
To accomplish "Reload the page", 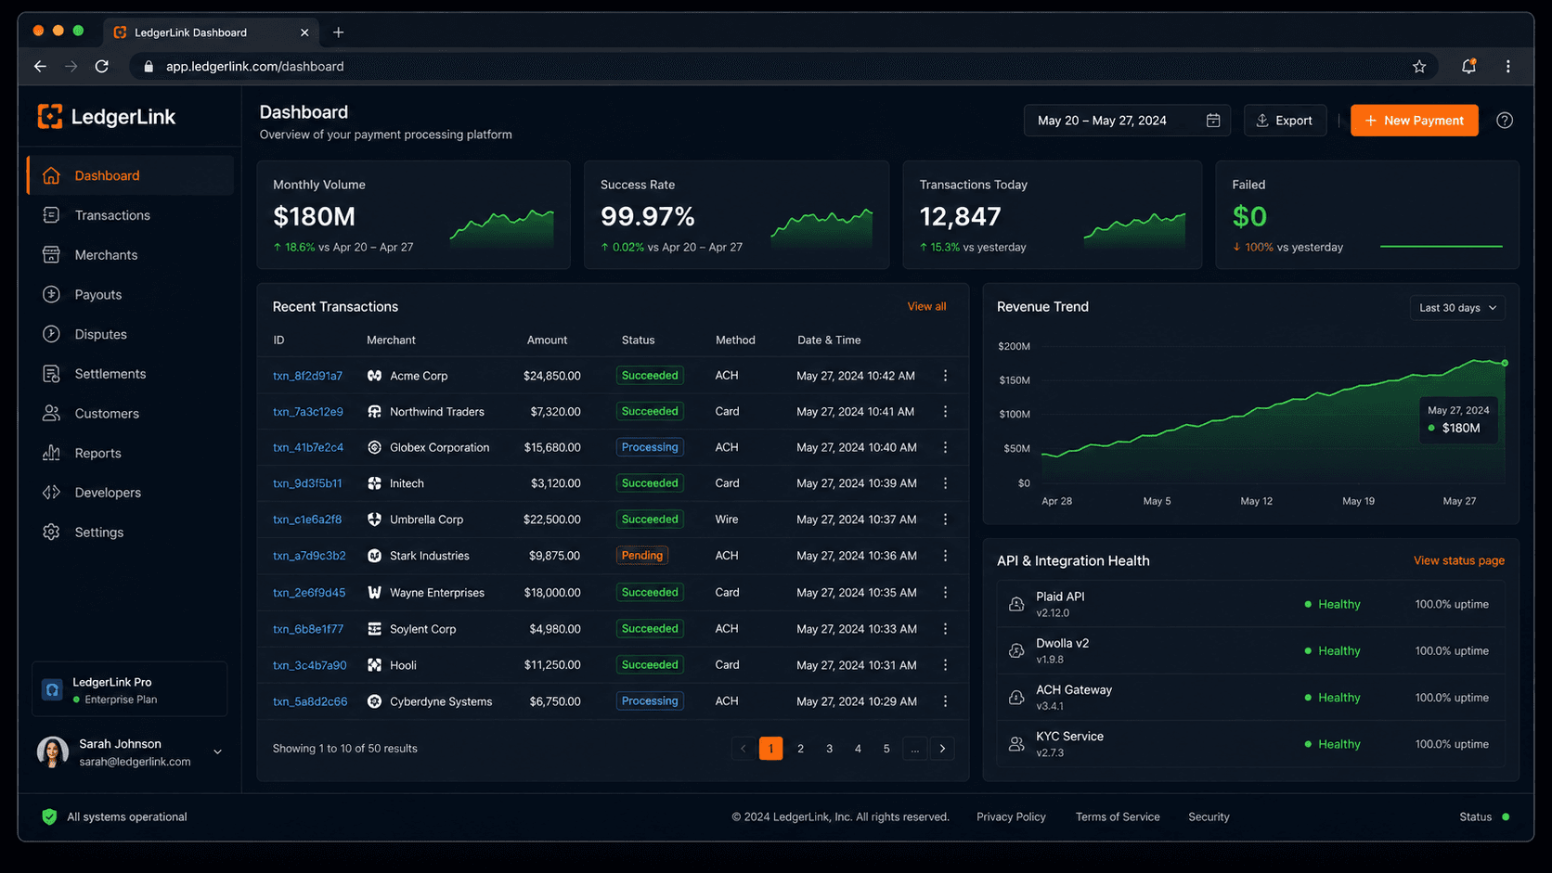I will [102, 66].
